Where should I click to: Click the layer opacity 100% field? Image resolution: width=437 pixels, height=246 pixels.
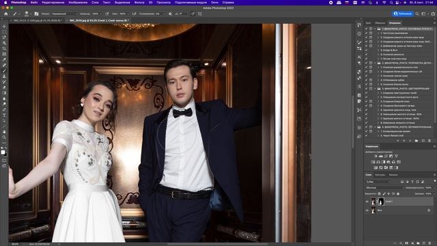[x=428, y=188]
